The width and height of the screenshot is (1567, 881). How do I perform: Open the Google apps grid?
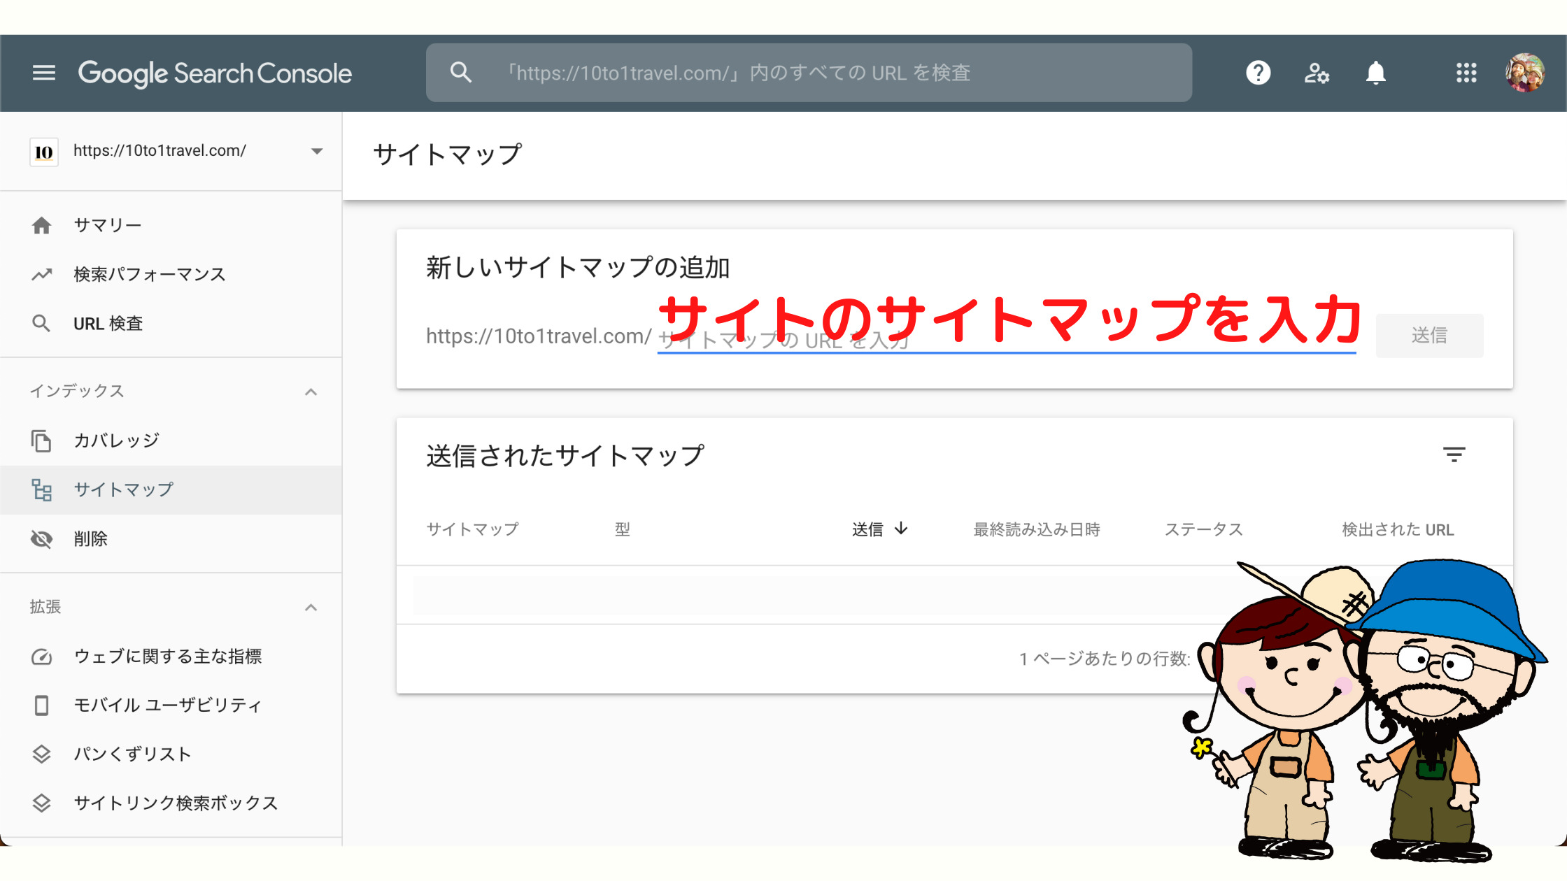1466,73
